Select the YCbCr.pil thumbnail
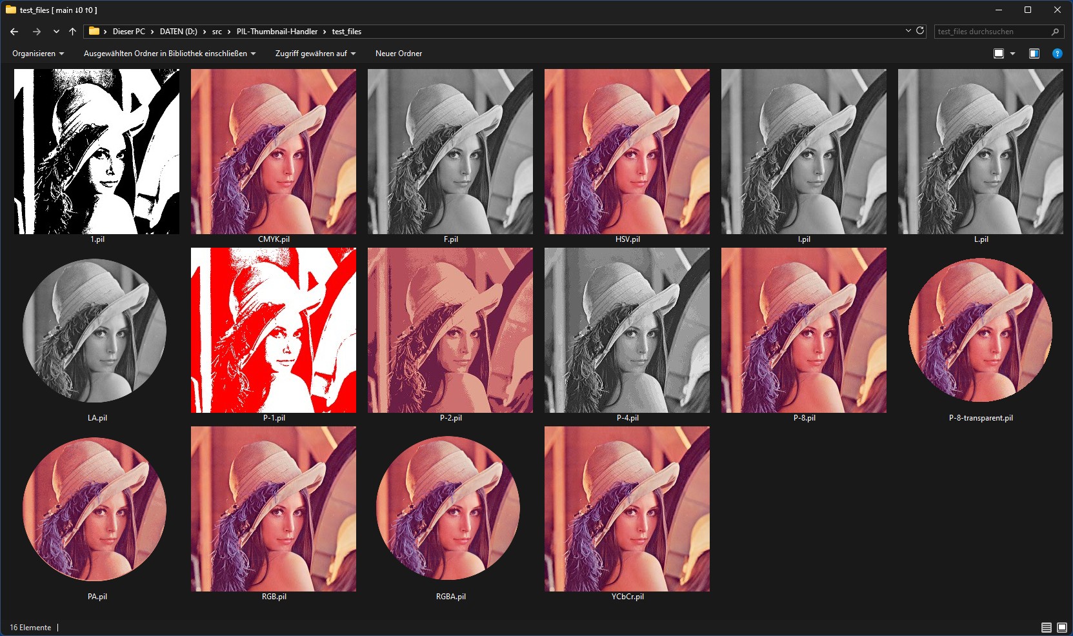Screen dimensions: 1073x636 [627, 509]
